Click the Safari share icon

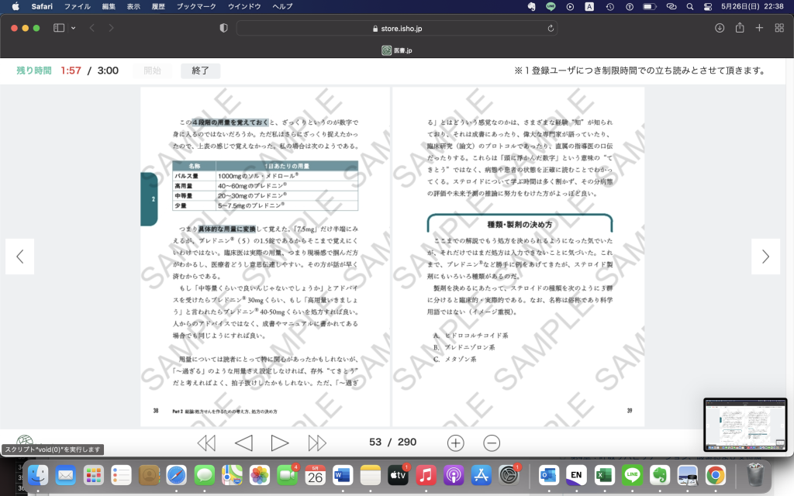click(x=740, y=28)
